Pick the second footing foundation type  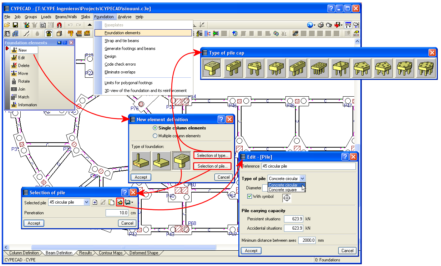click(161, 161)
